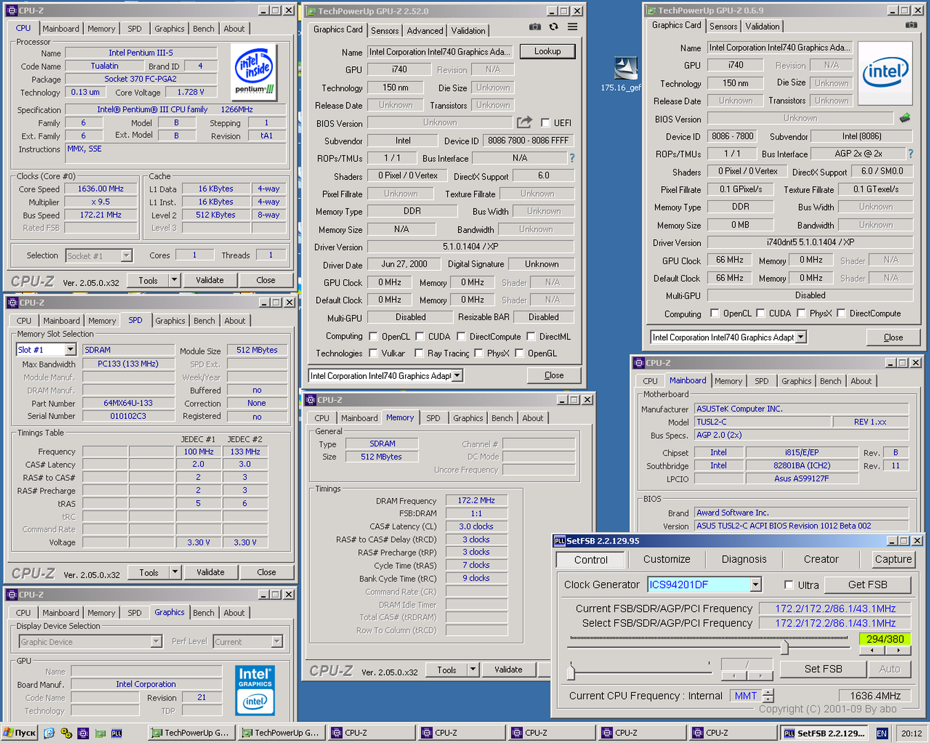Switch to the Customize tab in SetFSB
This screenshot has height=744, width=930.
(x=667, y=559)
